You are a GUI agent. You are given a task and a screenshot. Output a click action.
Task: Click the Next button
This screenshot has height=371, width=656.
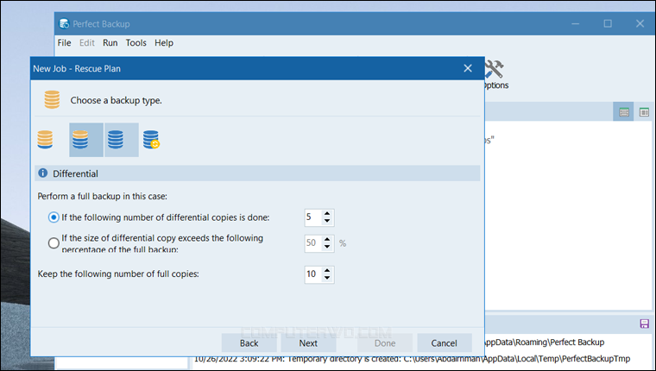pyautogui.click(x=308, y=343)
